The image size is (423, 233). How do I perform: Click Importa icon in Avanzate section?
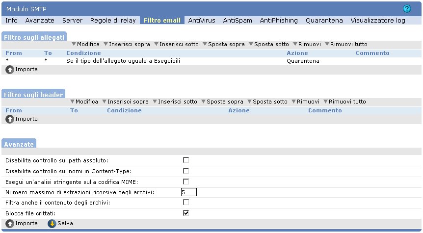point(10,224)
